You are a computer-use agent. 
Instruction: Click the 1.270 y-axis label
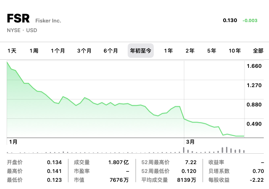click(x=254, y=85)
